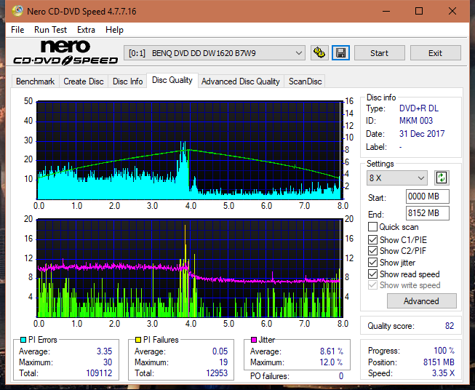Click the Start button
This screenshot has width=475, height=390.
[379, 53]
